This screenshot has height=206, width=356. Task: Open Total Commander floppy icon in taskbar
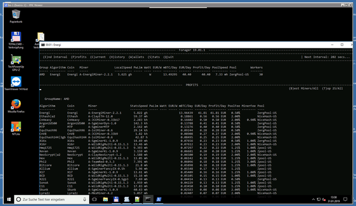tap(116, 199)
